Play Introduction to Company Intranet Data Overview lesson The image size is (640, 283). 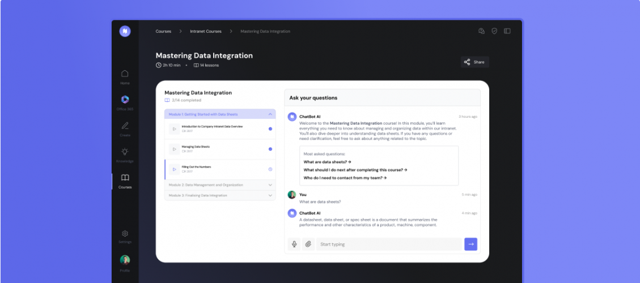(174, 129)
